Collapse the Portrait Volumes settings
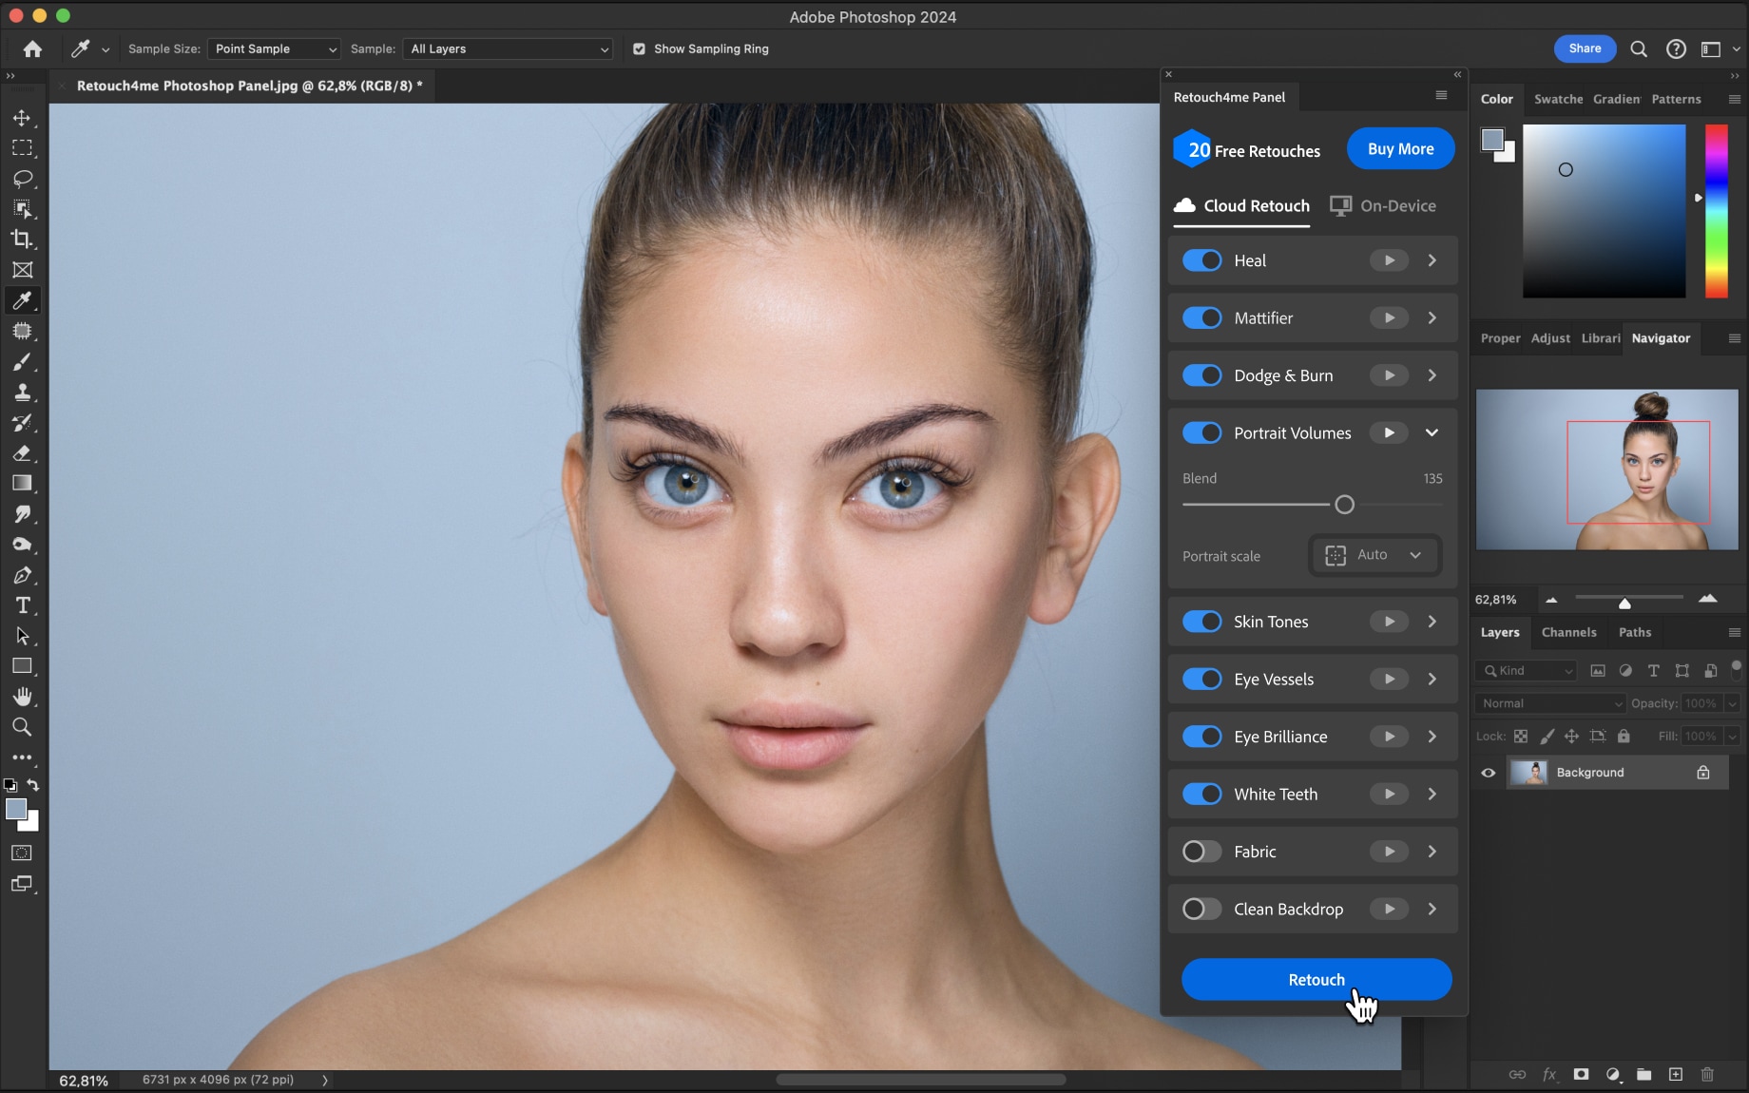Viewport: 1749px width, 1093px height. (x=1432, y=432)
